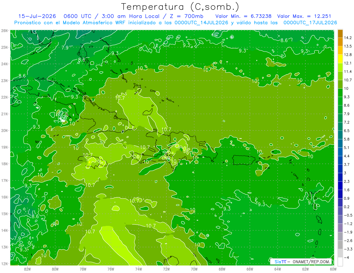354x273 pixels.
Task: Click the 6.5 colorbar label
Action: tap(347, 131)
